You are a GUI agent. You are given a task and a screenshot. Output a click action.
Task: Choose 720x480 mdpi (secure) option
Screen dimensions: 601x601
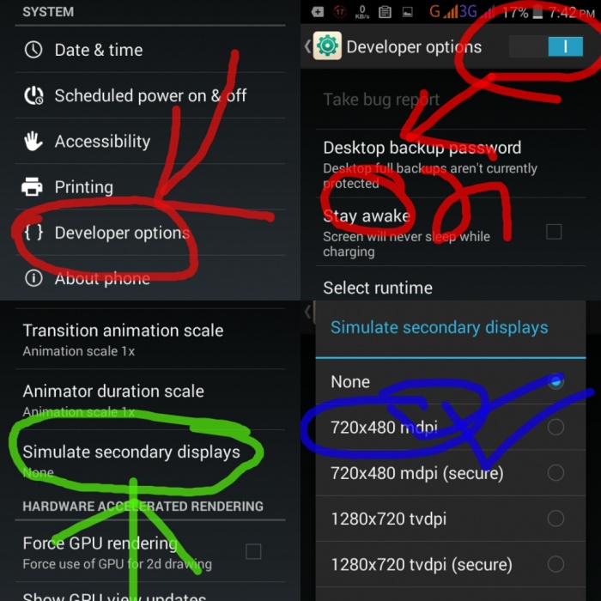(451, 472)
